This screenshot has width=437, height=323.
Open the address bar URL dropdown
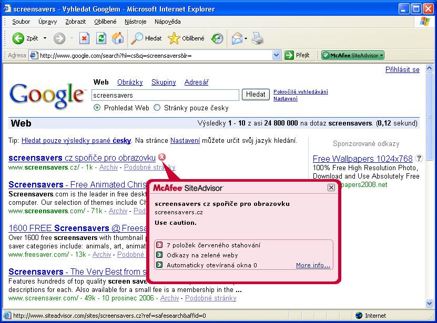pos(276,55)
